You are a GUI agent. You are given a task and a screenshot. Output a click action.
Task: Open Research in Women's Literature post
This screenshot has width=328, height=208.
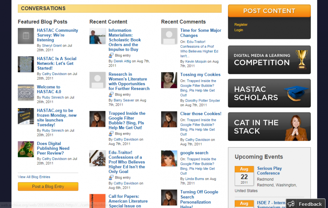[129, 81]
